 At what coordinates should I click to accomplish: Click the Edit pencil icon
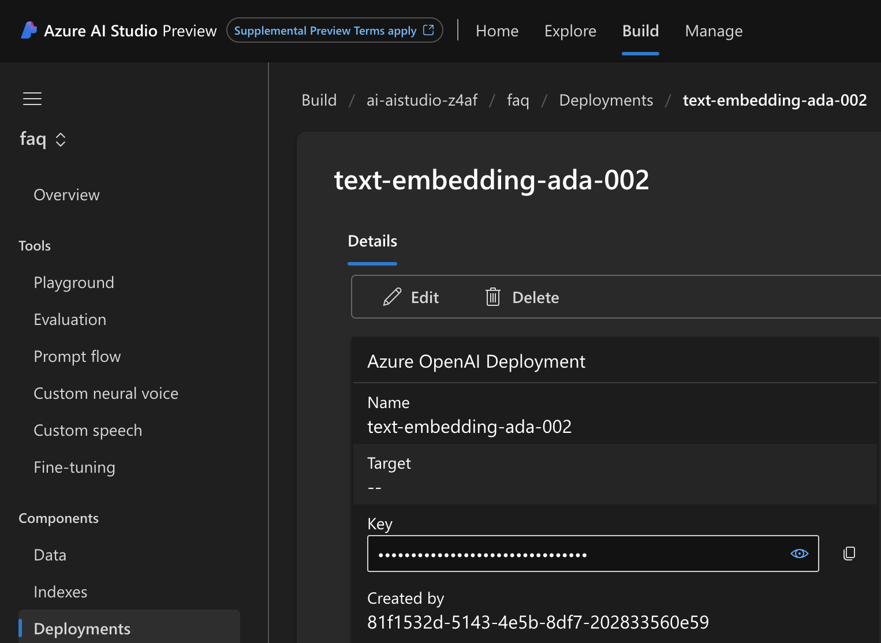pos(392,297)
